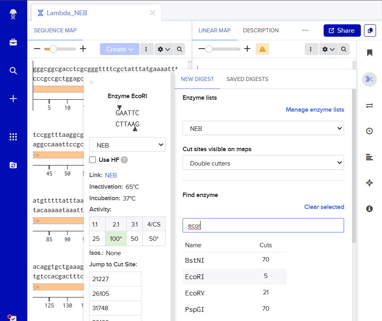Open the Create dropdown button

119,49
